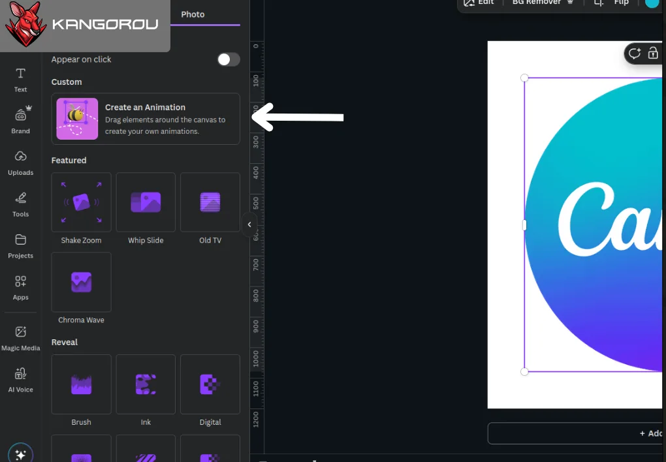666x462 pixels.
Task: Click the crop icon in the top toolbar
Action: tap(598, 3)
